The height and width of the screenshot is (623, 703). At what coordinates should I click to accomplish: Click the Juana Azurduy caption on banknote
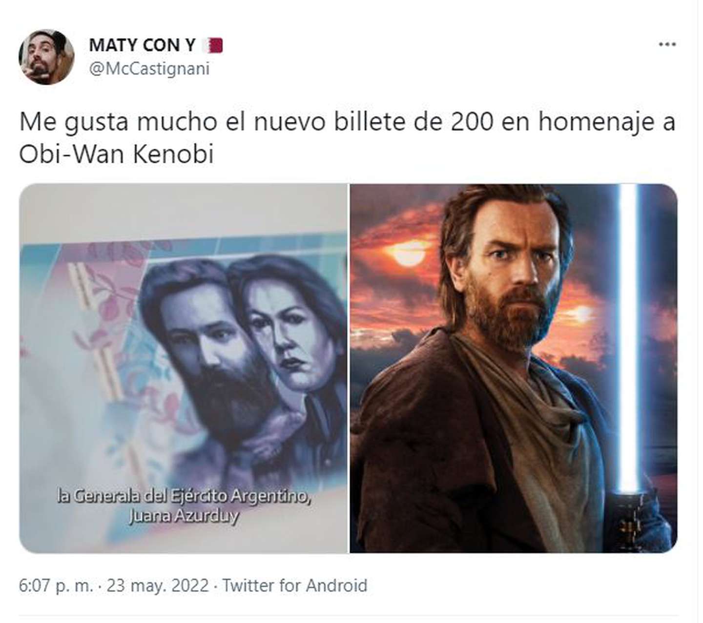coord(184,516)
